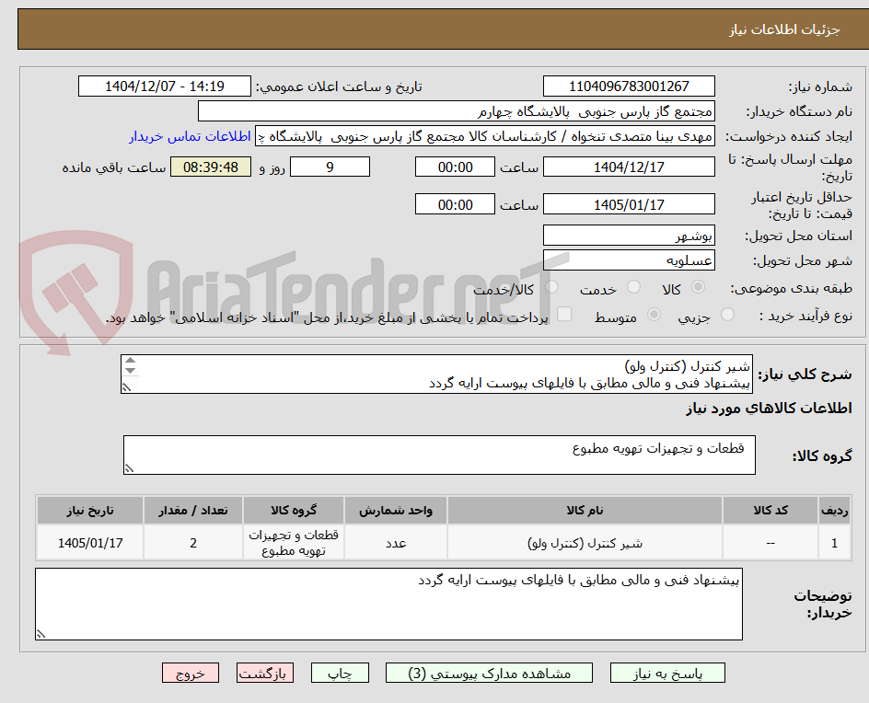Viewport: 869px width, 703px height.
Task: Click the quantity cell showing 2
Action: click(x=193, y=543)
